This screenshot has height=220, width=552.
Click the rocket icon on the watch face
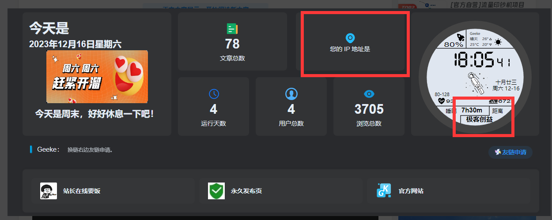click(460, 37)
